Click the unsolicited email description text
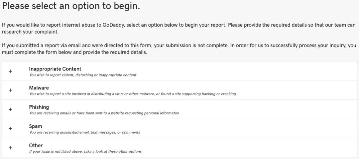This screenshot has width=359, height=159. [x=84, y=132]
